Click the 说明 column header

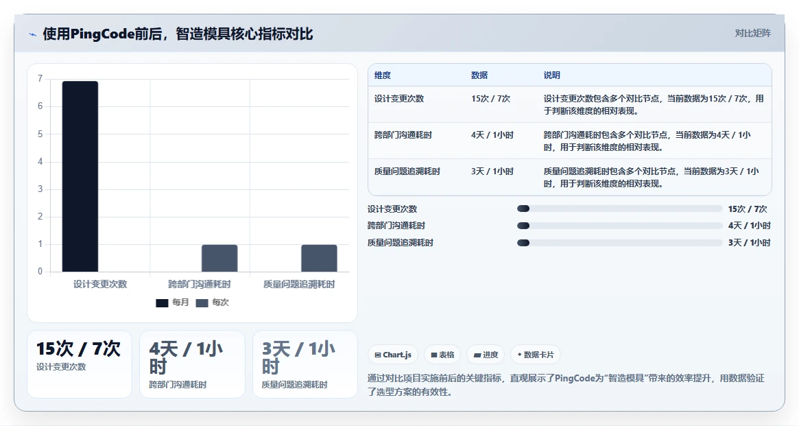552,75
